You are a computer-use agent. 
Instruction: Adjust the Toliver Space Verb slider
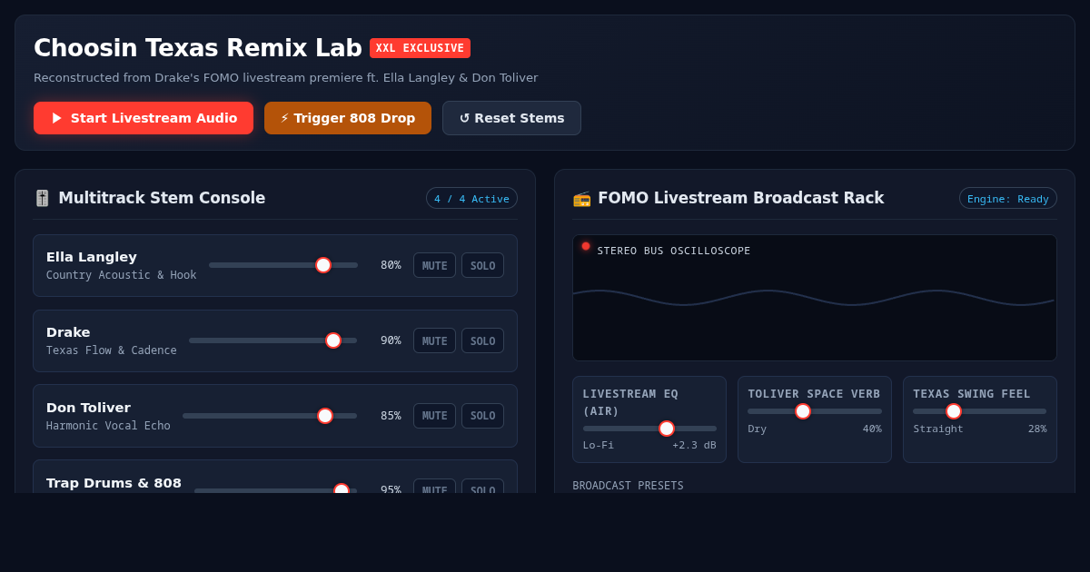(815, 411)
